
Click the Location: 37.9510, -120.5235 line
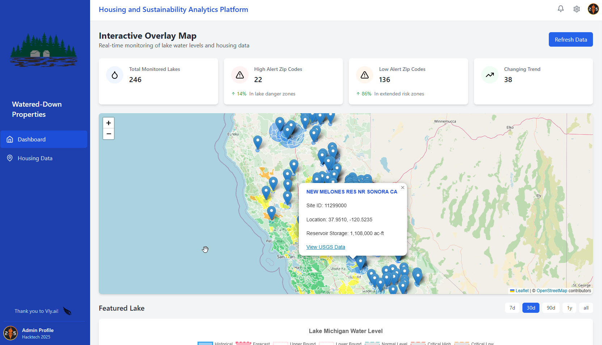coord(339,220)
